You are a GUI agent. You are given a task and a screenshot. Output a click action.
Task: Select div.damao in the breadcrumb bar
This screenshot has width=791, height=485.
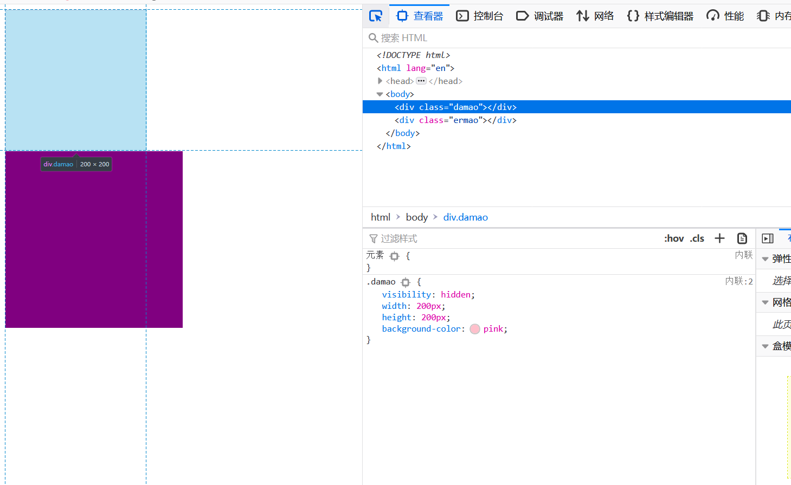click(466, 217)
